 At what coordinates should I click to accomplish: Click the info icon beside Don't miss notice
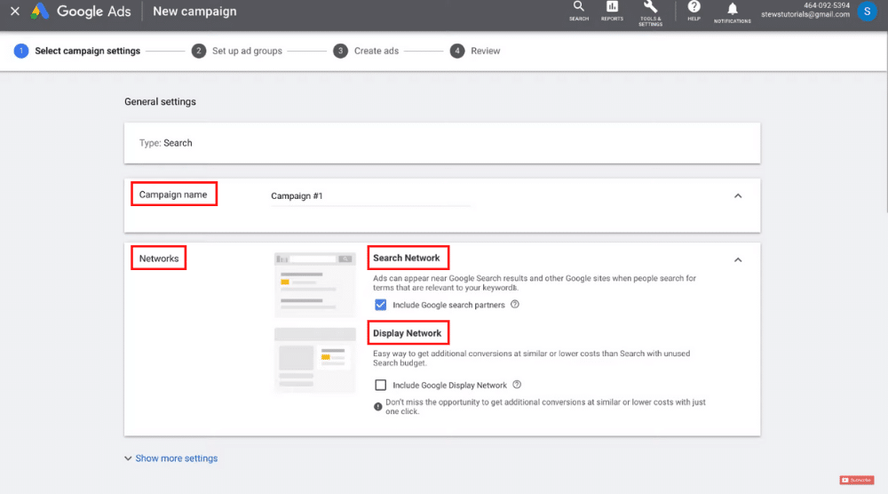pos(377,407)
